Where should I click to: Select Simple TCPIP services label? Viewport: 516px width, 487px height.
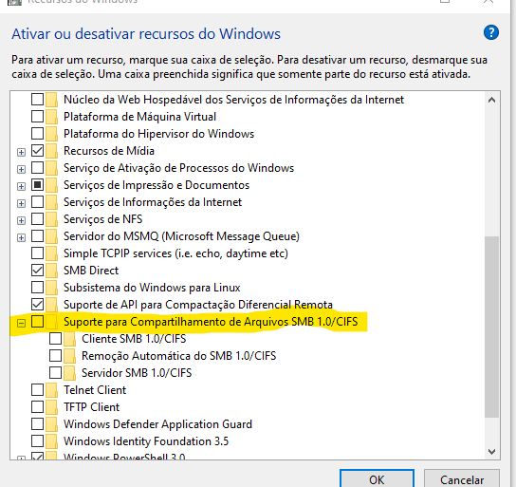click(175, 253)
